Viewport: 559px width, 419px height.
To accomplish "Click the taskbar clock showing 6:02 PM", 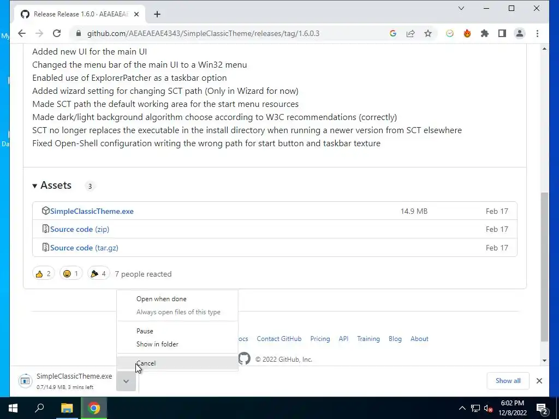I will pos(513,408).
